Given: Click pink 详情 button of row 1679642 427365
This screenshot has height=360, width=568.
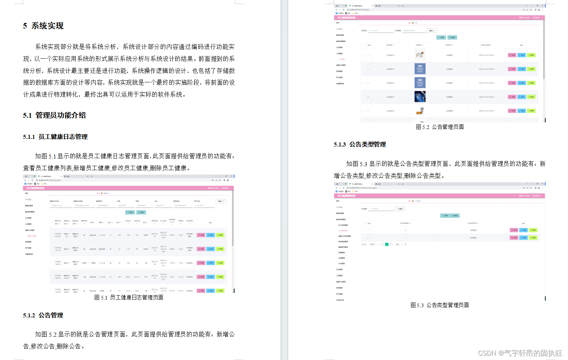Looking at the screenshot, I should pos(201,235).
